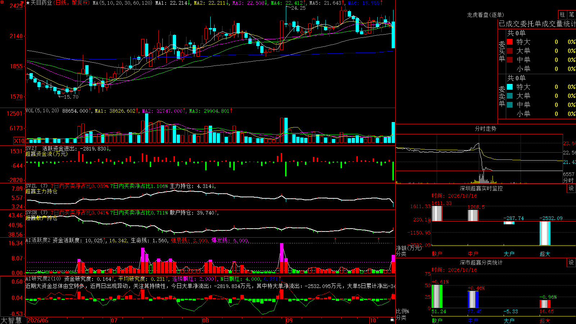Click the cyan 特大 sell-order color swatch
Image resolution: width=576 pixels, height=324 pixels.
[510, 87]
